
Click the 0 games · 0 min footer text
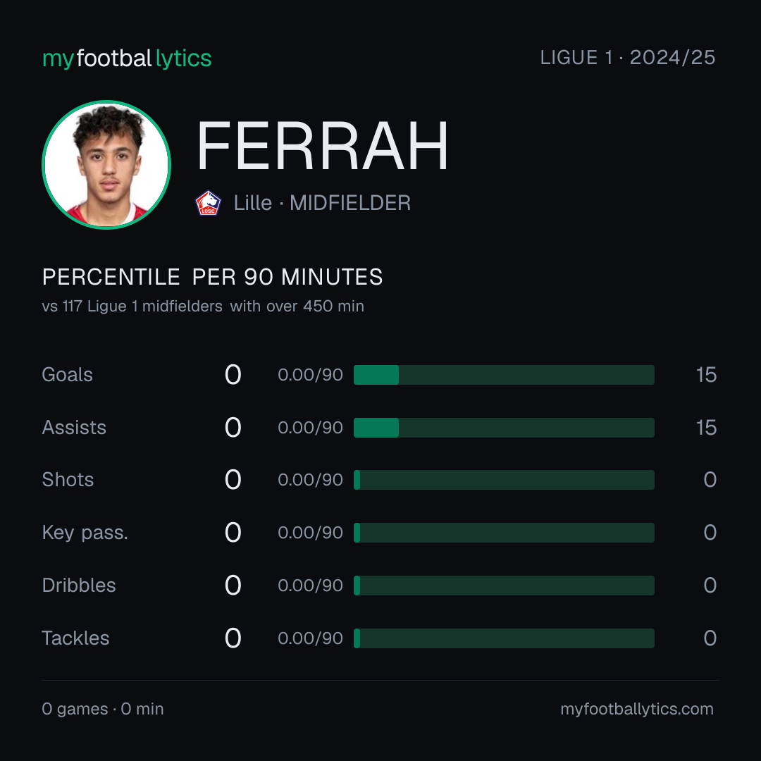pyautogui.click(x=103, y=709)
